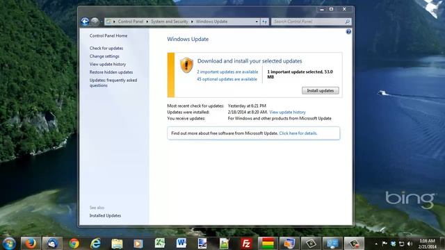Open Internet Explorer from the taskbar
445x250 pixels.
[95, 244]
